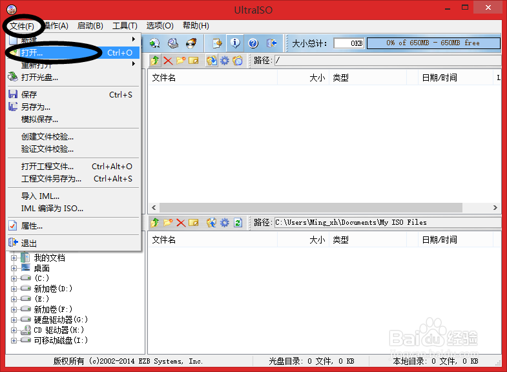Viewport: 507px width, 372px height.
Task: Choose 创建文件校验... menu entry
Action: click(74, 137)
